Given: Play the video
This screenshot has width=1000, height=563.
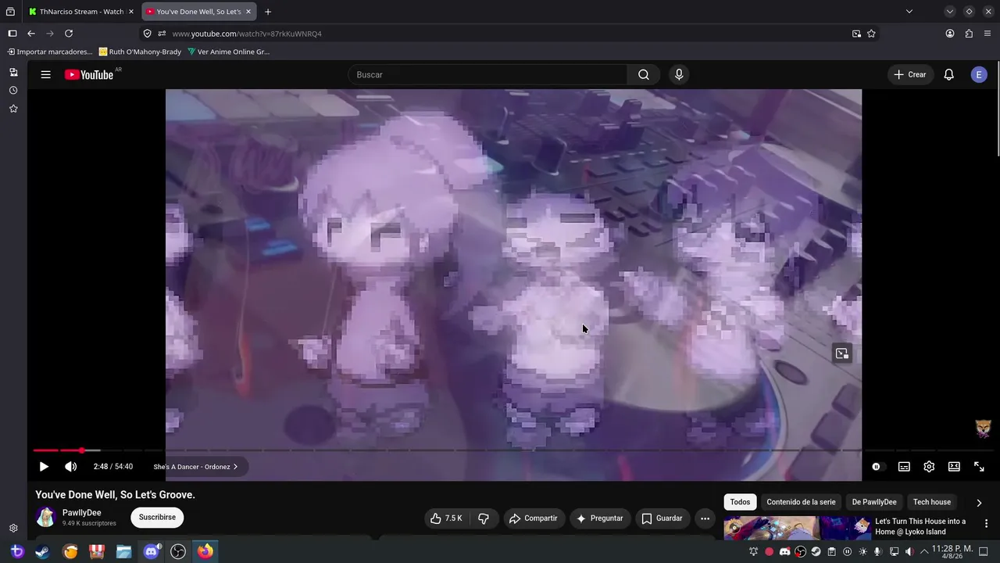Looking at the screenshot, I should click(44, 467).
